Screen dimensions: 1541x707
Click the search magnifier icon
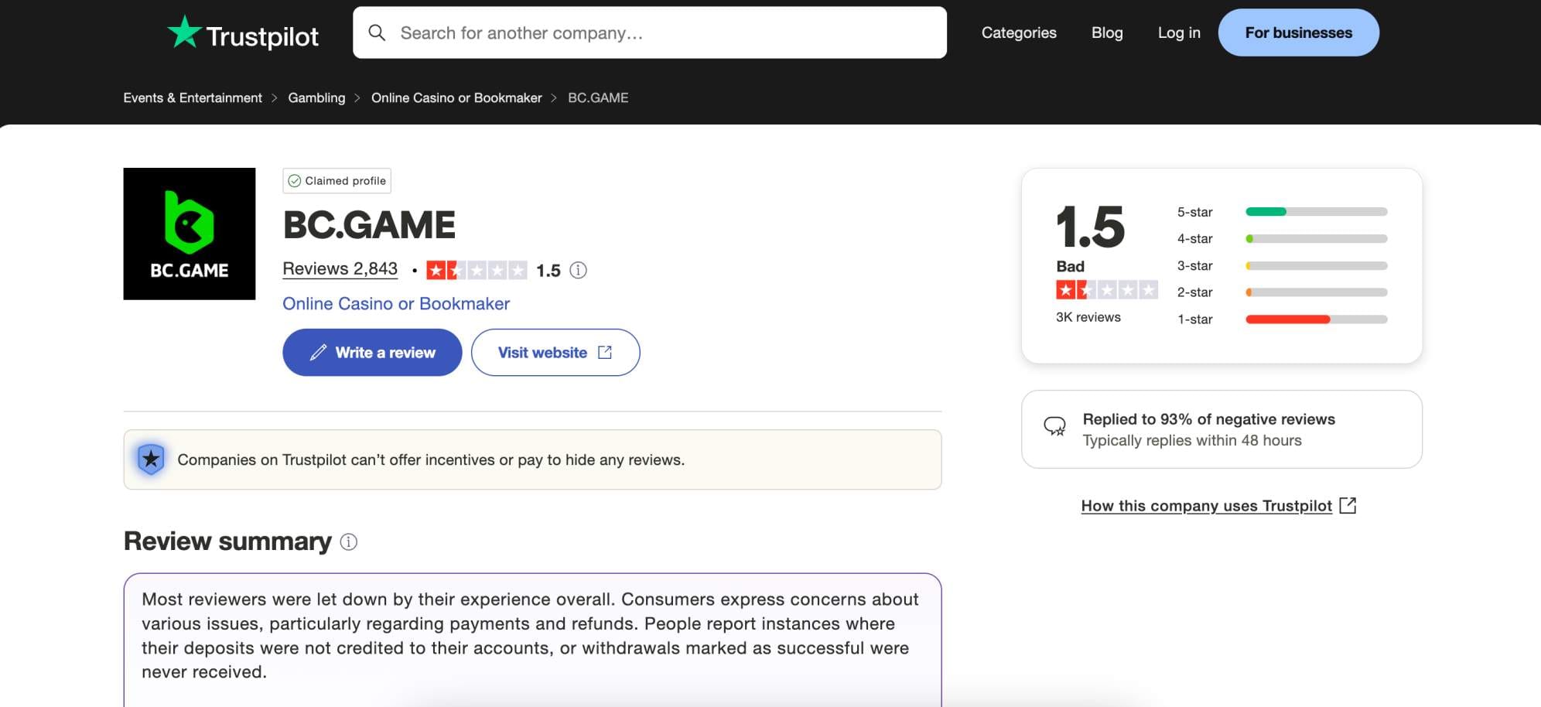pos(377,32)
